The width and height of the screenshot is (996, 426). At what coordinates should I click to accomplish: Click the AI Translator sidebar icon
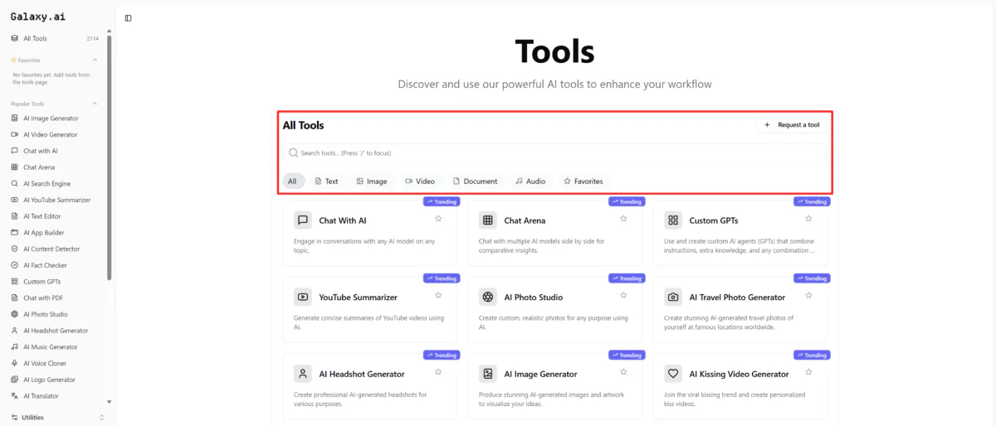point(15,396)
